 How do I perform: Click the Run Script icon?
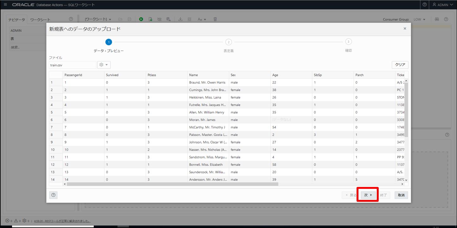150,19
